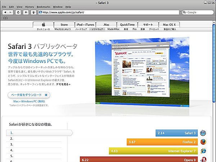Click the Safari compass icon beside the chart
The width and height of the screenshot is (216, 162).
[203, 133]
